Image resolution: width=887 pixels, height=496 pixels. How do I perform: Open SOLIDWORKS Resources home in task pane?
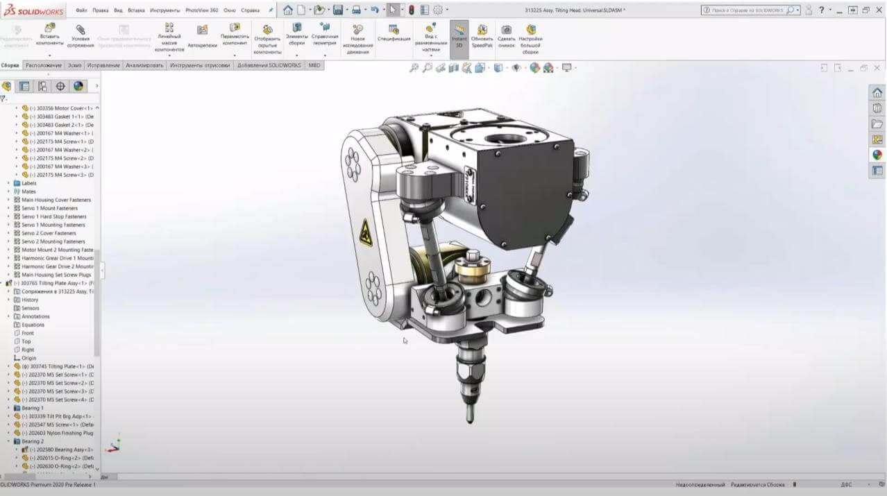[x=877, y=92]
